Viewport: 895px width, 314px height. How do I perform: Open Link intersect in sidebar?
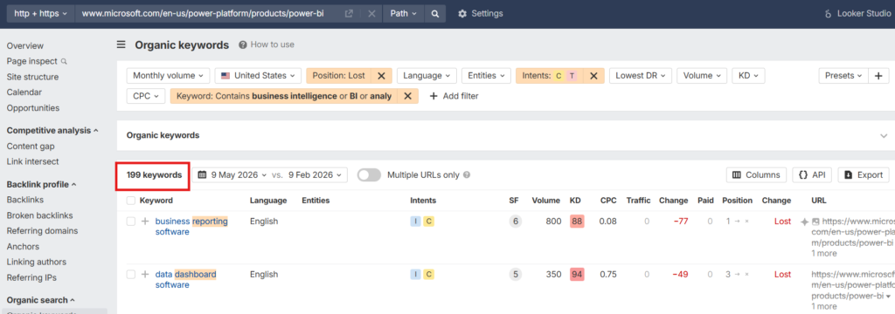[32, 162]
